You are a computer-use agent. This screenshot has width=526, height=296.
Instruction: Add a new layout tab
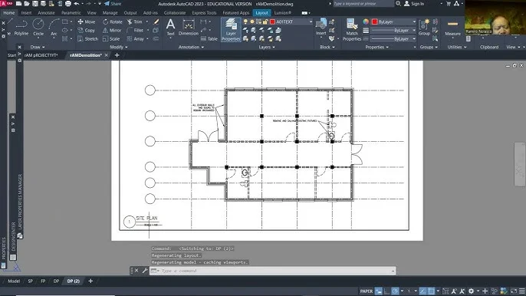point(90,281)
